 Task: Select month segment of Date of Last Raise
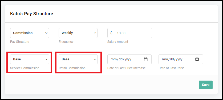(x=165, y=59)
